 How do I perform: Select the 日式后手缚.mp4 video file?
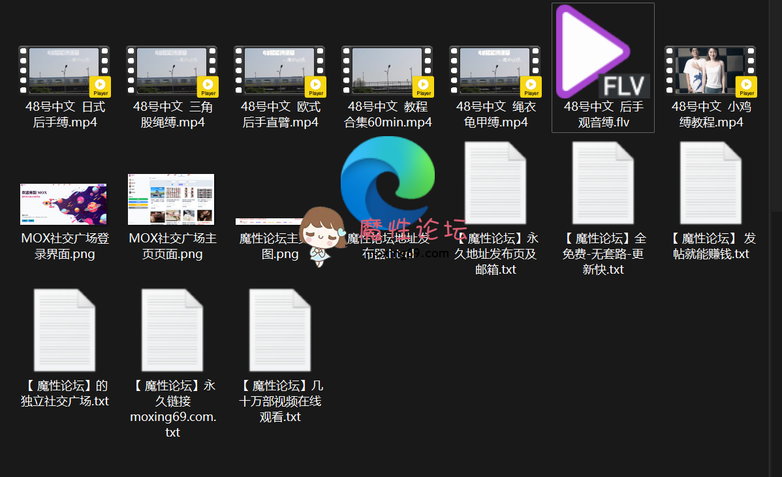pos(64,72)
